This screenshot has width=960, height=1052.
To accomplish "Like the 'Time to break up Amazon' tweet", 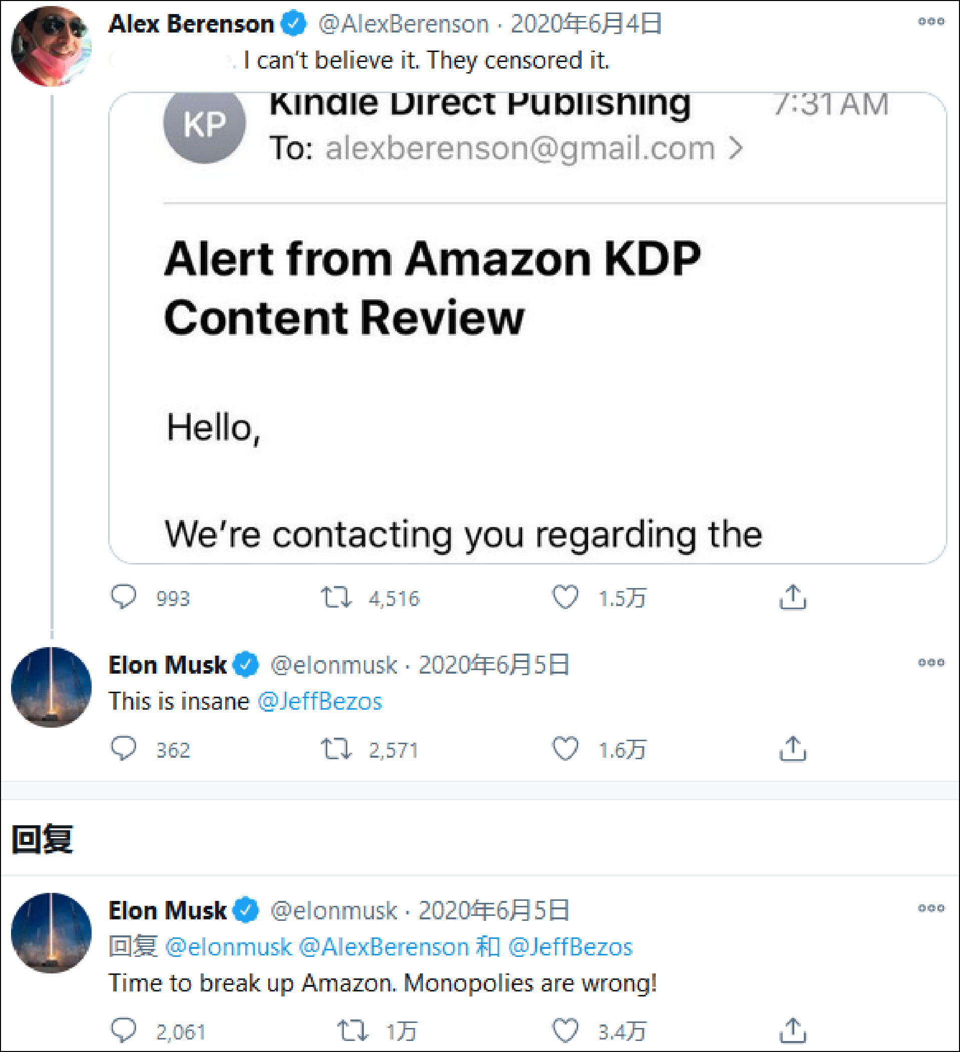I will coord(565,1030).
